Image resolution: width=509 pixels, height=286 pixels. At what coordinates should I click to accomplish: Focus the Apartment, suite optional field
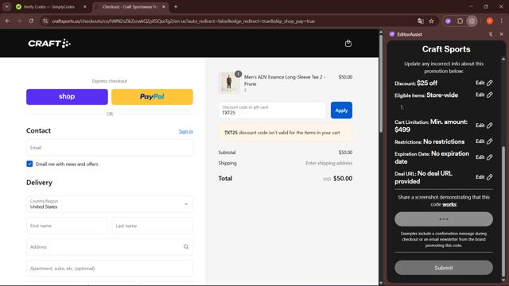click(110, 269)
